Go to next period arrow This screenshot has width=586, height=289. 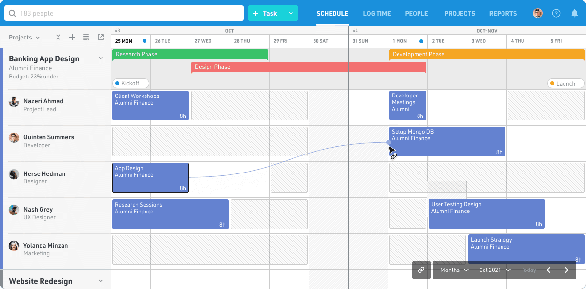566,270
